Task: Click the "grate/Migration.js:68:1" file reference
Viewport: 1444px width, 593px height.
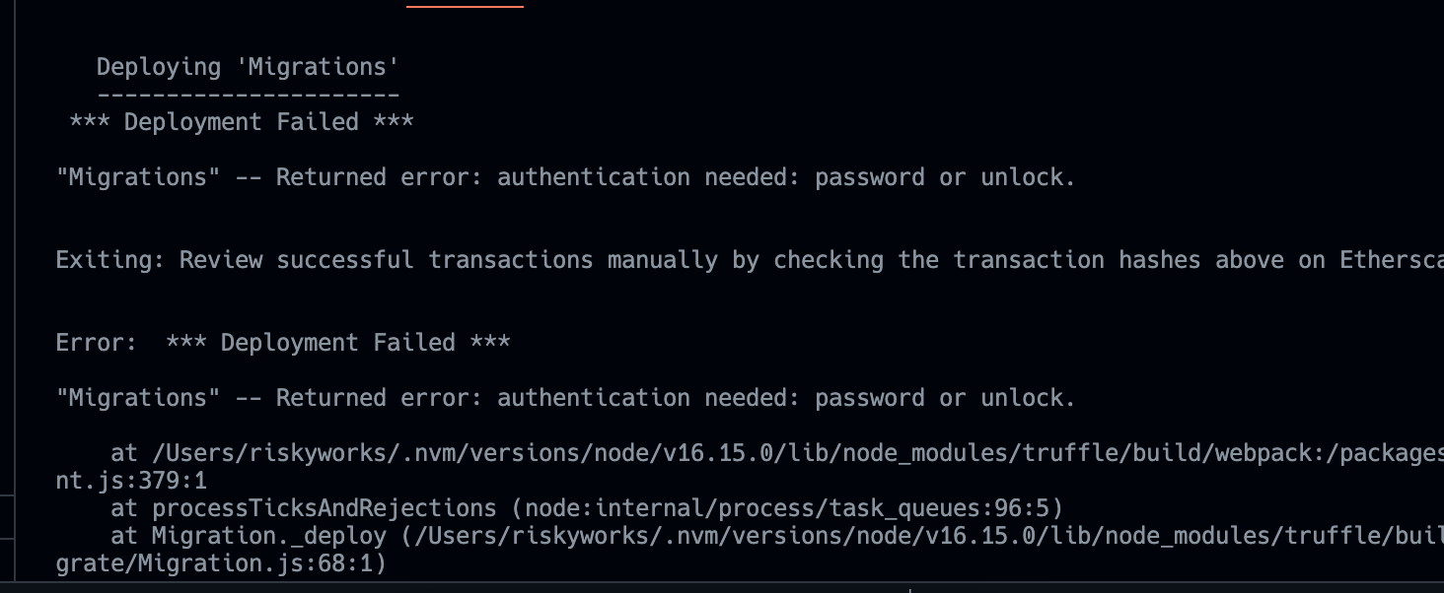Action: point(221,563)
